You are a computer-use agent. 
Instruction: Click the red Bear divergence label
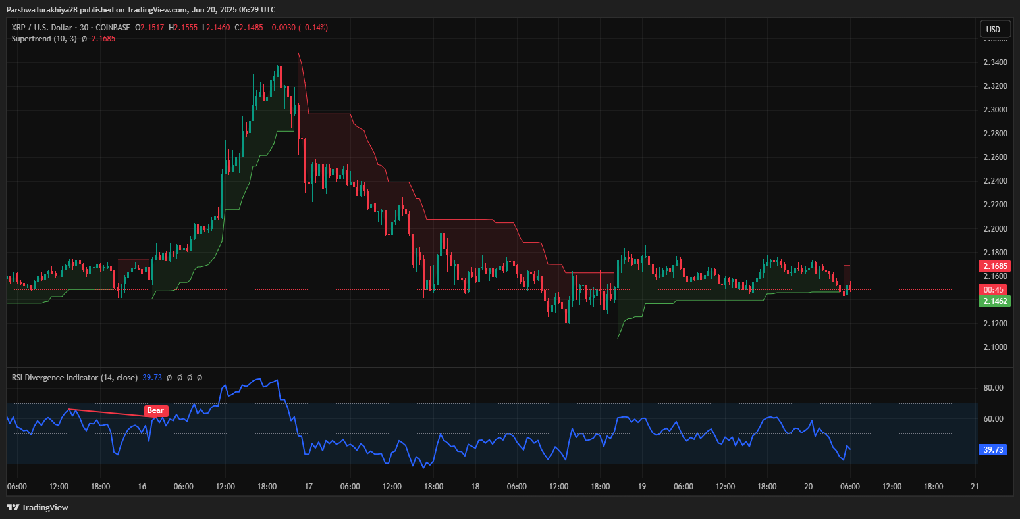click(x=155, y=410)
